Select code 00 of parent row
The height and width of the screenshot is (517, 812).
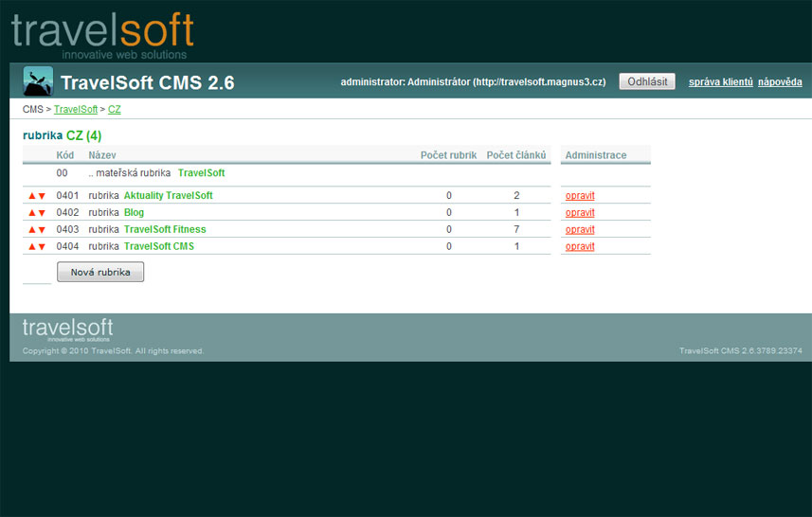[x=63, y=173]
